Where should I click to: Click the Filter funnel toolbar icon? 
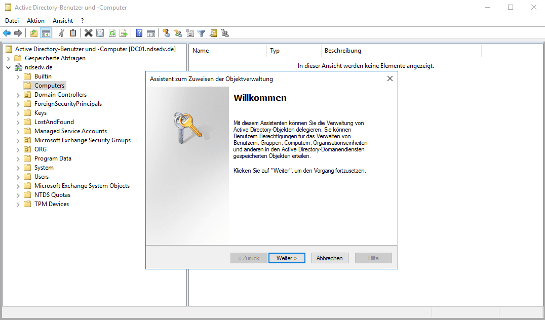click(x=202, y=33)
